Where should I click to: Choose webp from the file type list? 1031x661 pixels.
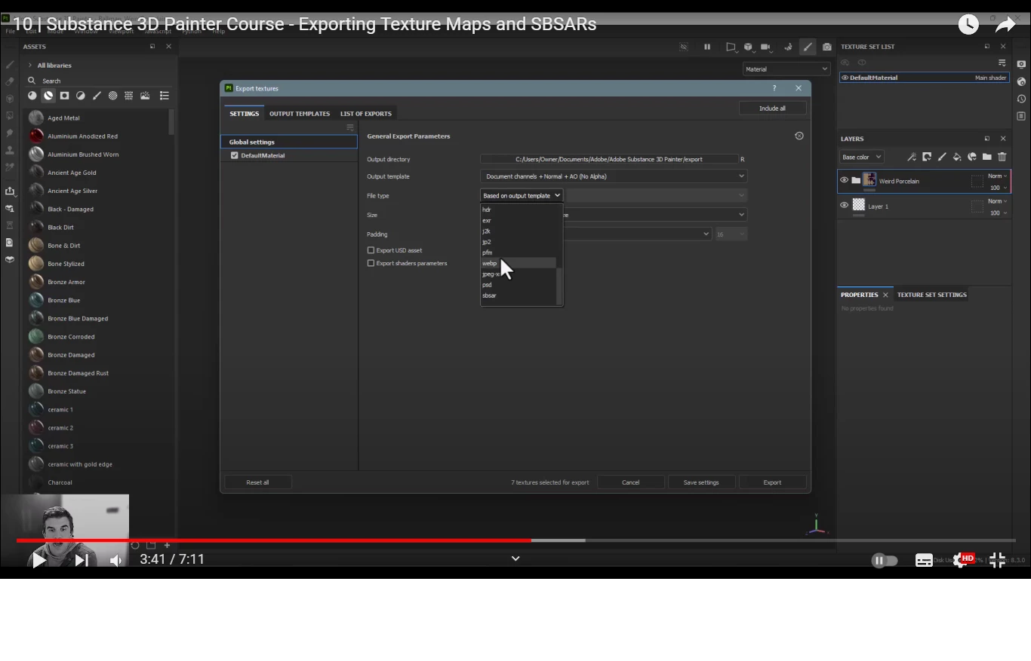pos(519,264)
